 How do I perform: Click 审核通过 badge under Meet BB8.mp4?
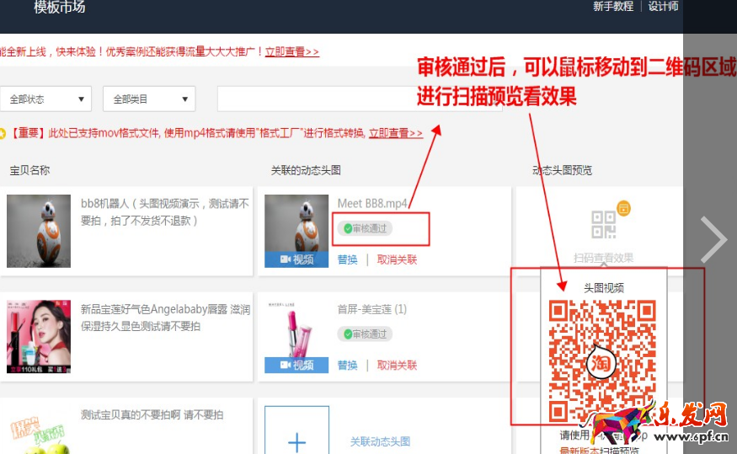pos(366,228)
